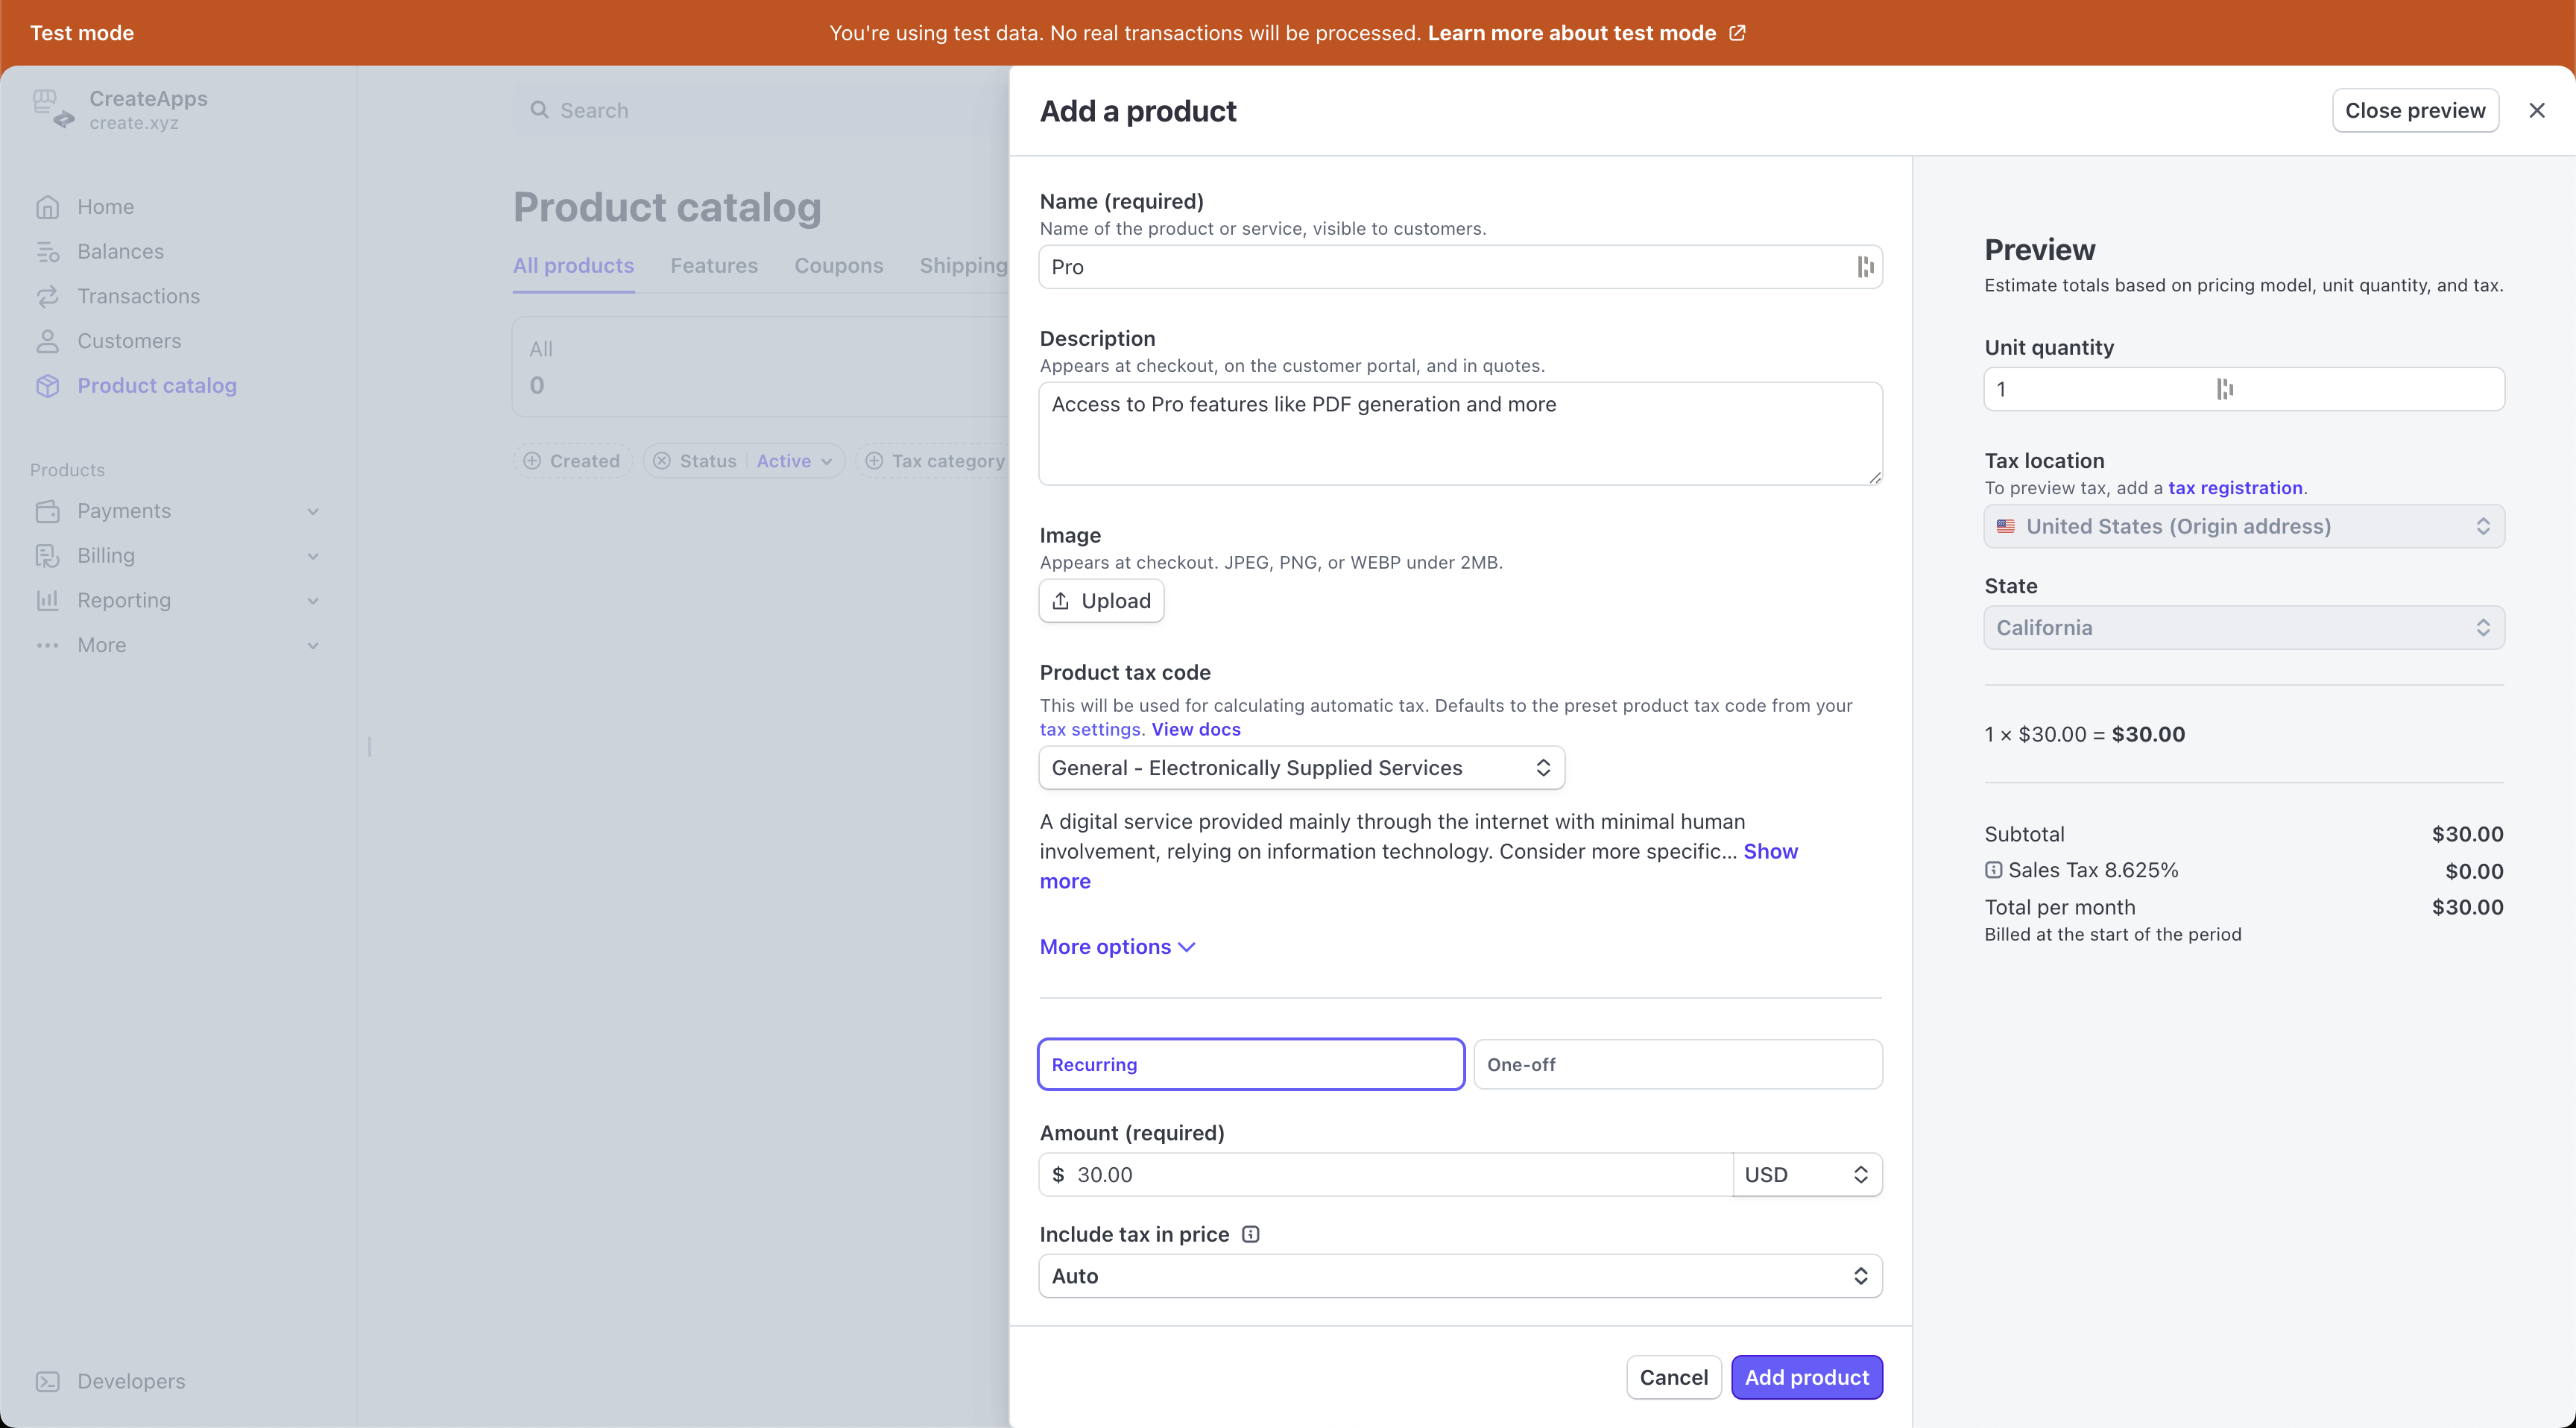
Task: Switch to the Coupons tab
Action: coord(838,266)
